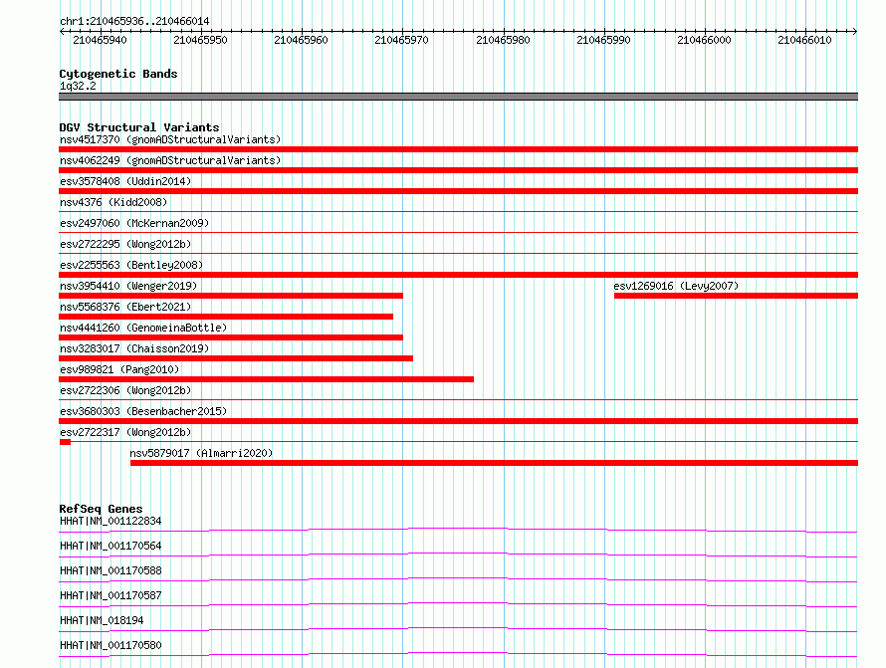The image size is (886, 668).
Task: Click variant nsv5568376 (Ebert2021)
Action: click(x=125, y=307)
